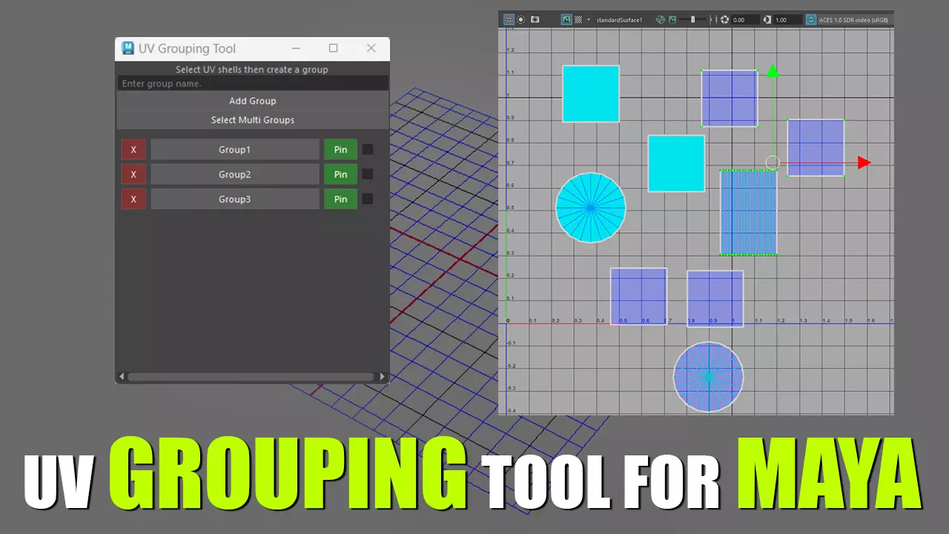Click the UV snapshot camera icon
Screen dimensions: 949x534
[535, 20]
